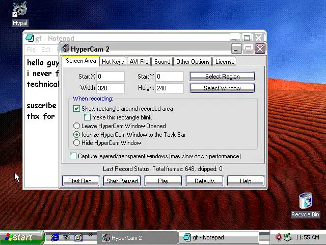Switch to HyperCam 2 taskbar button
Screen dimensions: 326x245
click(138, 238)
